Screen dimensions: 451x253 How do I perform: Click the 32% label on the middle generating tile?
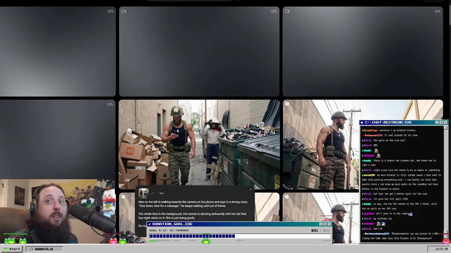click(274, 11)
